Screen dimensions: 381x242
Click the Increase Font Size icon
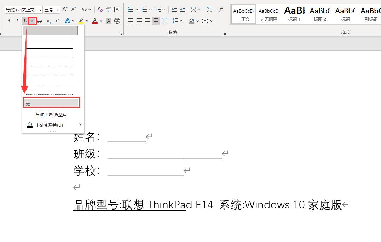(65, 9)
